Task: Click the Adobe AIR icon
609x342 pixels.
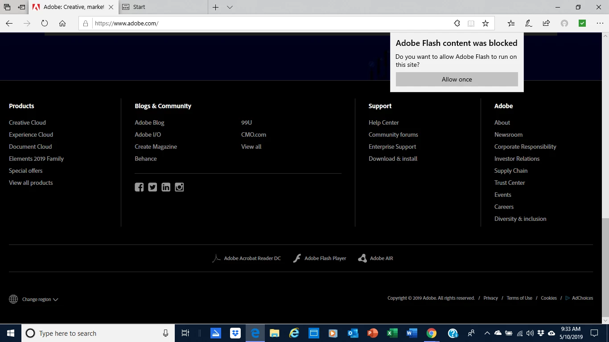Action: coord(362,258)
